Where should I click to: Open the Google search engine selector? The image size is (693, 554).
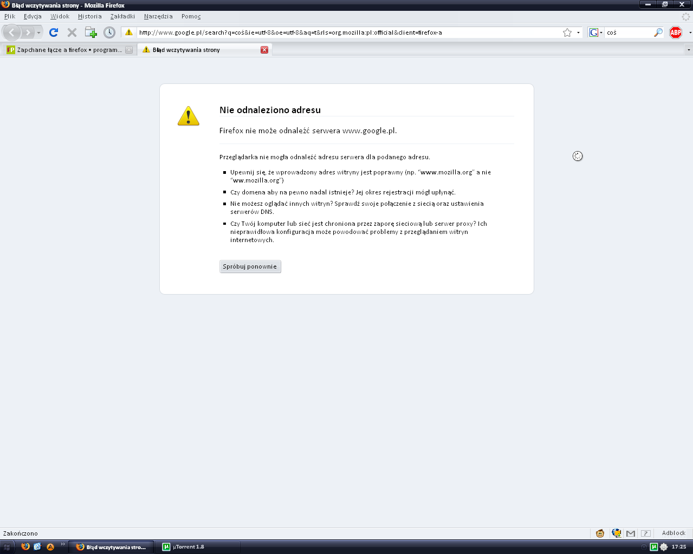596,32
